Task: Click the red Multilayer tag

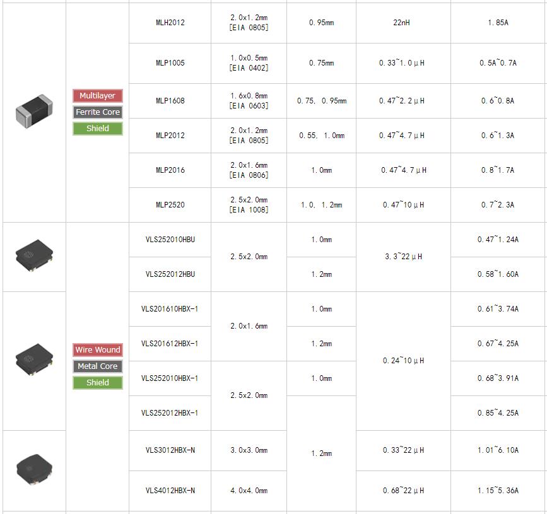Action: coord(98,95)
